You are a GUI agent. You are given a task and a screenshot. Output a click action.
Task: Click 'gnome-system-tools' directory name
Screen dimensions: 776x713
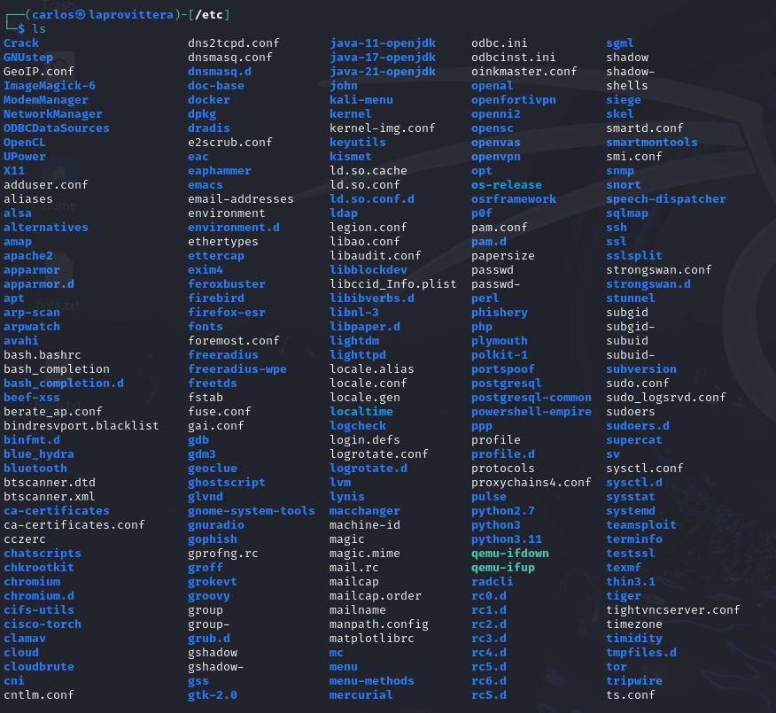(x=252, y=511)
